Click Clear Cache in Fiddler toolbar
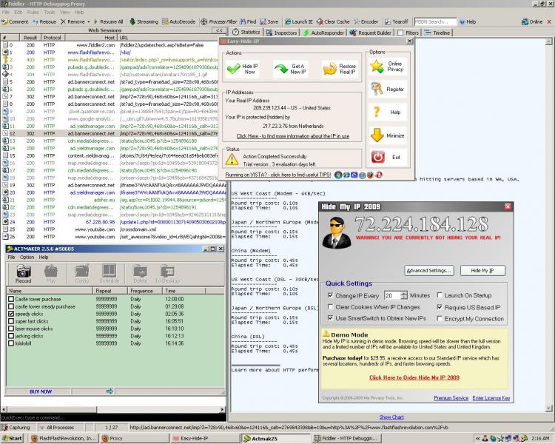The width and height of the screenshot is (555, 444). [x=333, y=21]
